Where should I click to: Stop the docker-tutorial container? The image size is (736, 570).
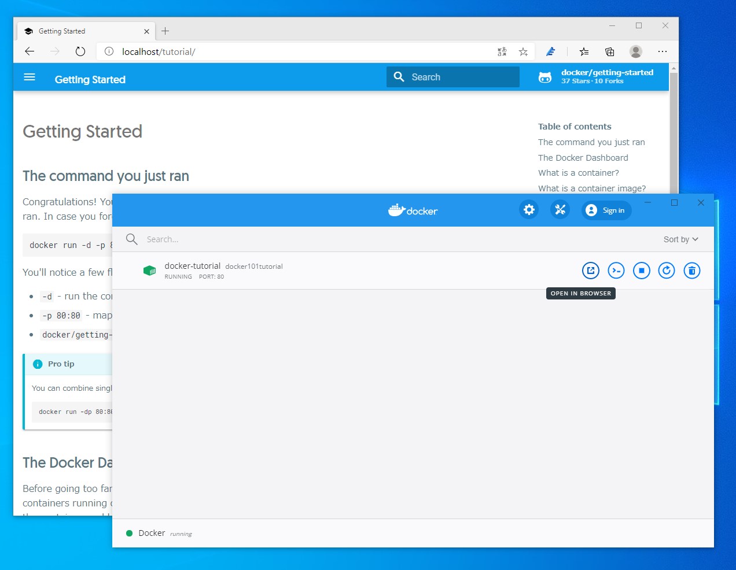(642, 271)
